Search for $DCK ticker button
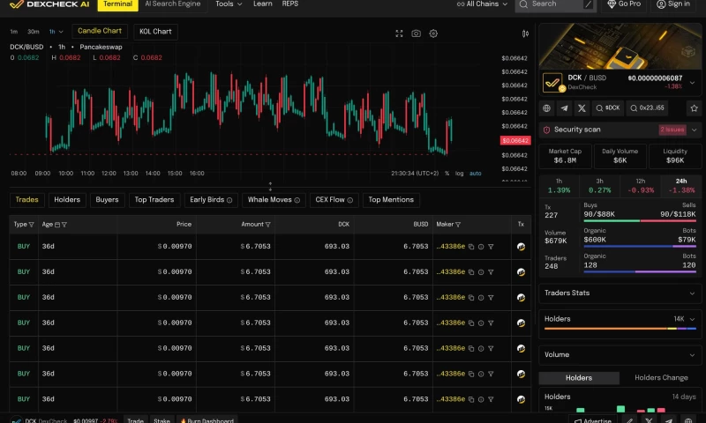This screenshot has width=706, height=423. pos(608,108)
